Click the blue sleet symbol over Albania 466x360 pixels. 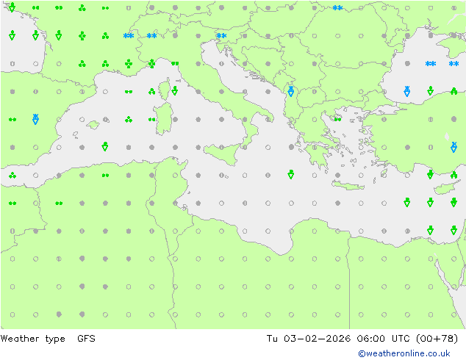tap(291, 91)
